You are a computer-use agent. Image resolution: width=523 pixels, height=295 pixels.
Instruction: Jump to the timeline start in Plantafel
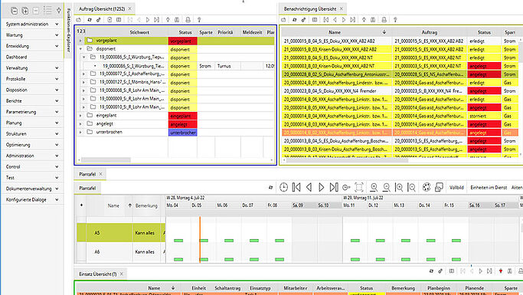pos(296,188)
